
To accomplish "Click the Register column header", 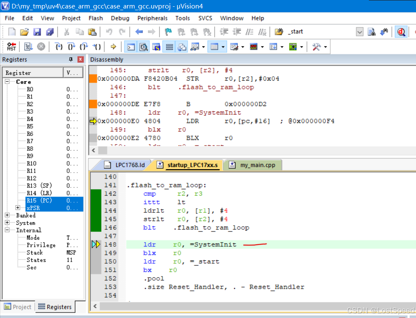I will [33, 73].
